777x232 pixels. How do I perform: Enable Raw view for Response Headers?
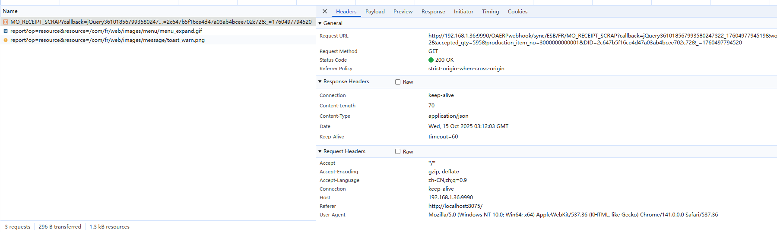pos(398,82)
